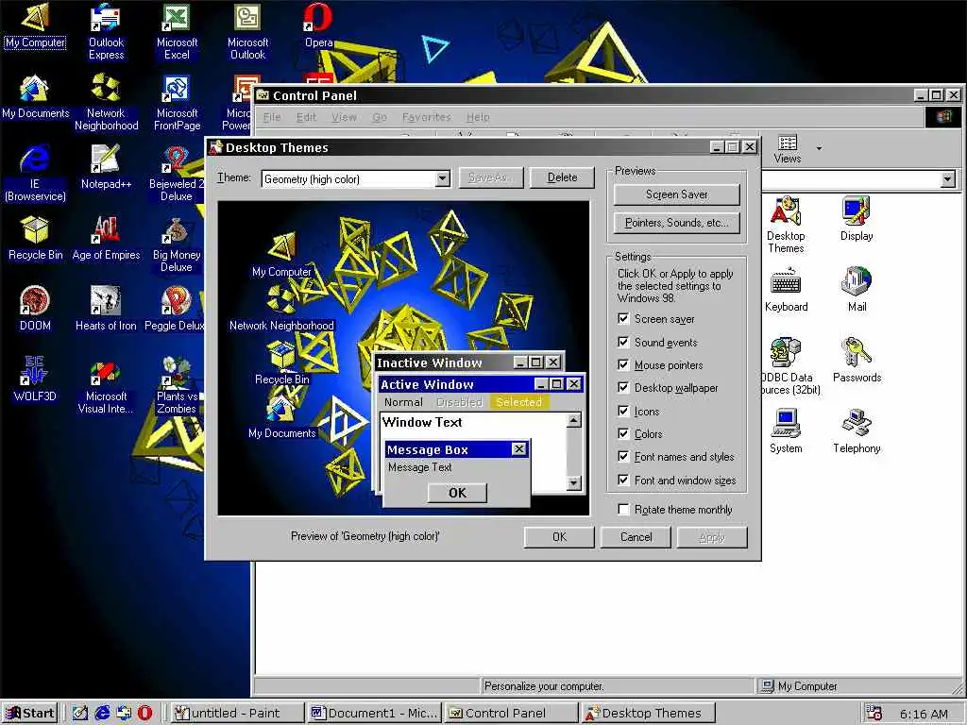This screenshot has width=967, height=725.
Task: Open the Display icon in Control Panel
Action: click(857, 219)
